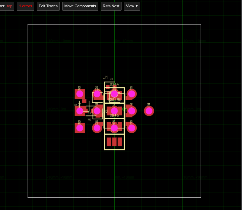
Task: Show the 1 errors list
Action: pyautogui.click(x=25, y=6)
